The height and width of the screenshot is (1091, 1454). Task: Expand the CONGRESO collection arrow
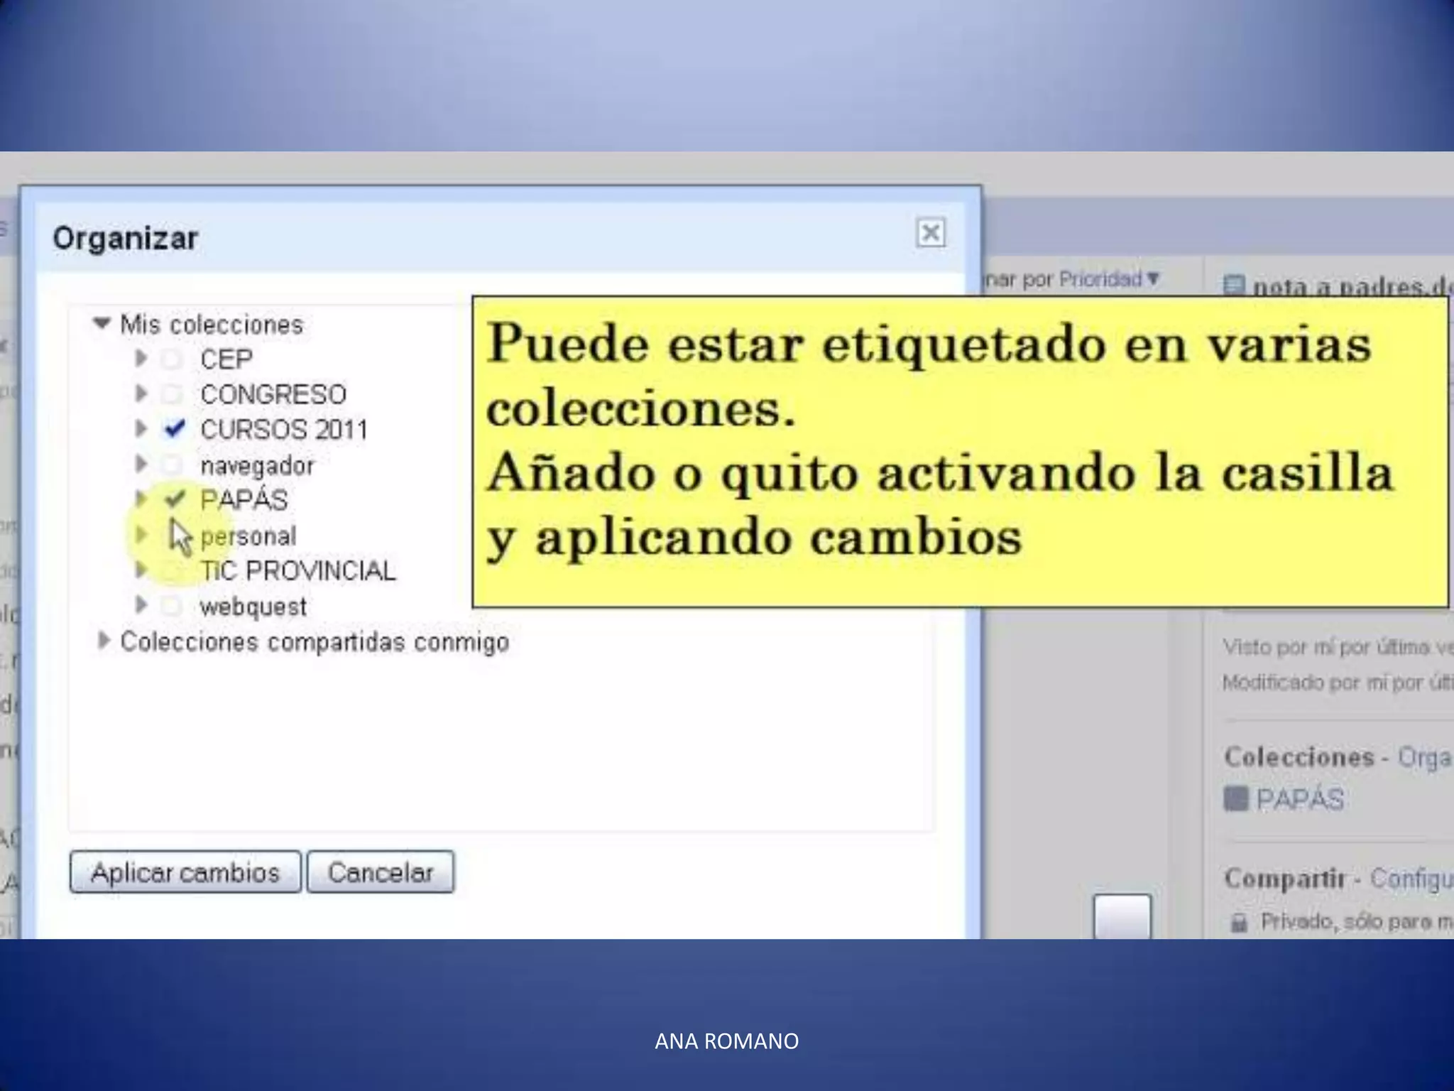coord(141,393)
